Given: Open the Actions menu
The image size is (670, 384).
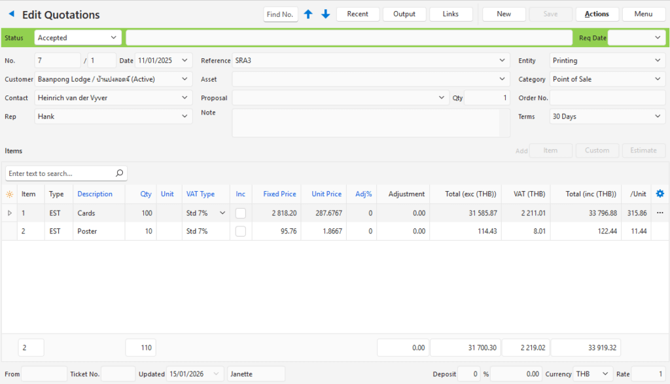Looking at the screenshot, I should [x=597, y=14].
